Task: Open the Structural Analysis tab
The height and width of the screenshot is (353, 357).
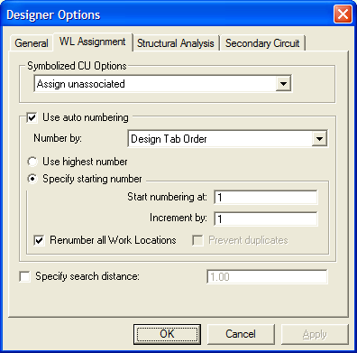Action: click(176, 43)
